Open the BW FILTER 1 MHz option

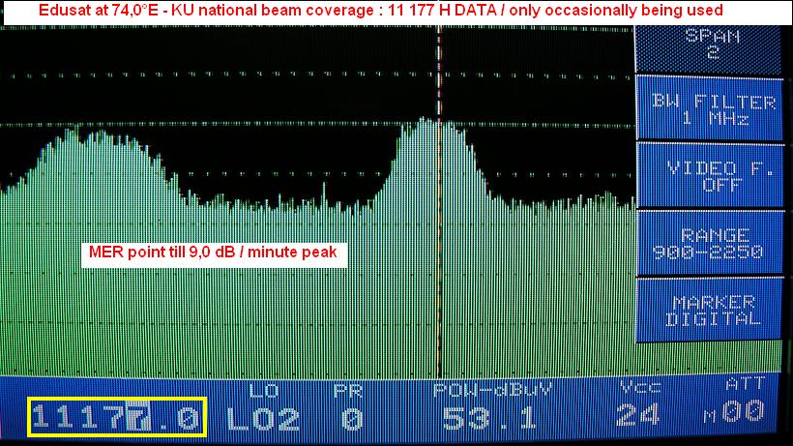(x=710, y=108)
